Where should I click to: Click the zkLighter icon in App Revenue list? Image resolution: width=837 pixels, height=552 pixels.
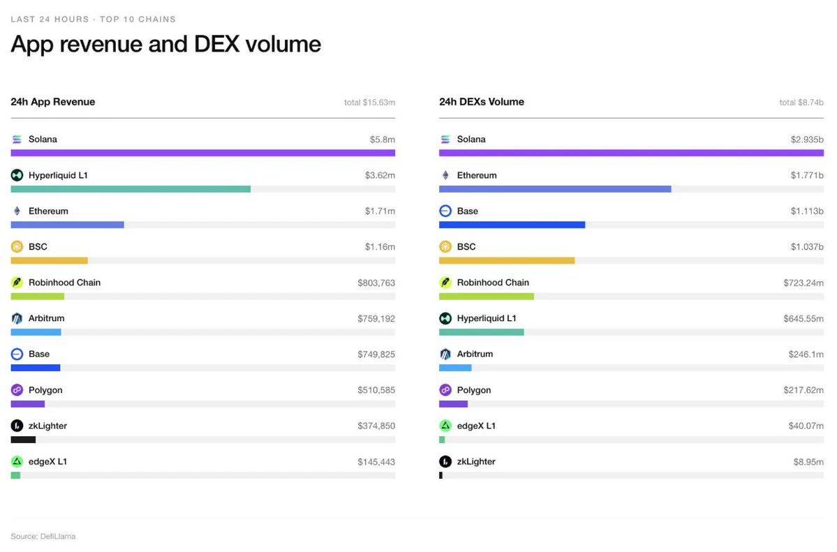(17, 426)
